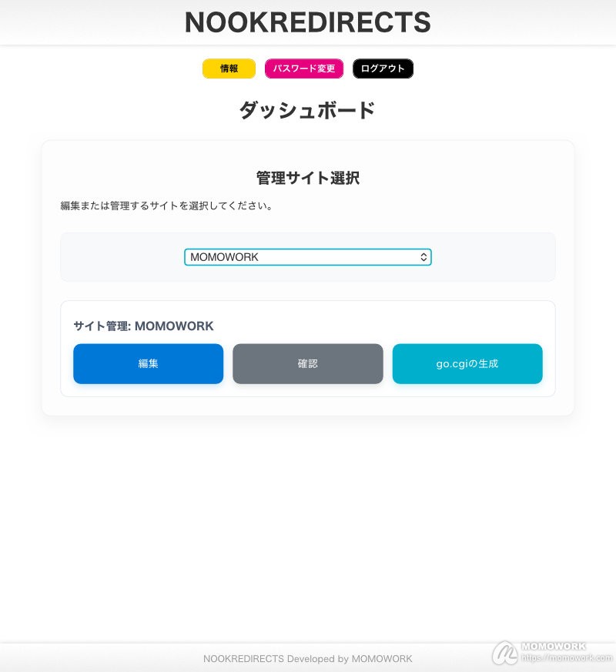Click the yellow 情報 button

pos(229,69)
